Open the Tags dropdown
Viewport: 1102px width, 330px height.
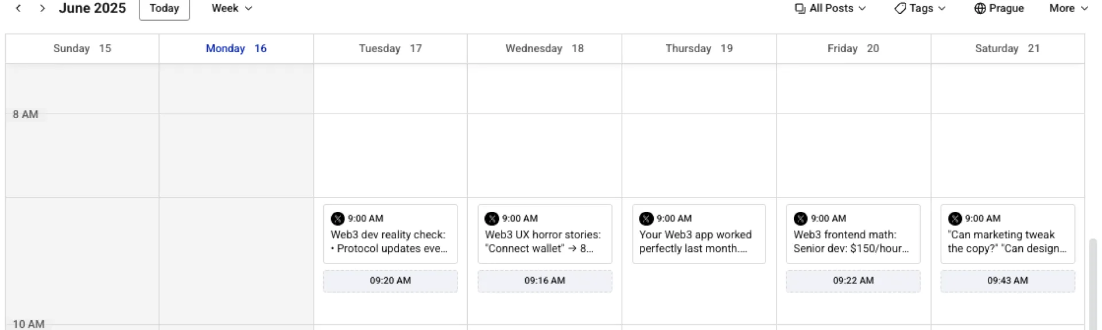click(x=920, y=8)
